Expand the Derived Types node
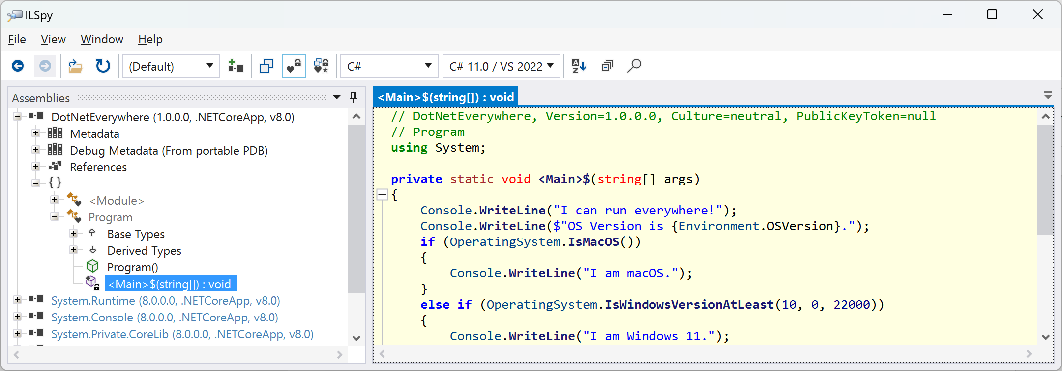The height and width of the screenshot is (371, 1062). [73, 250]
